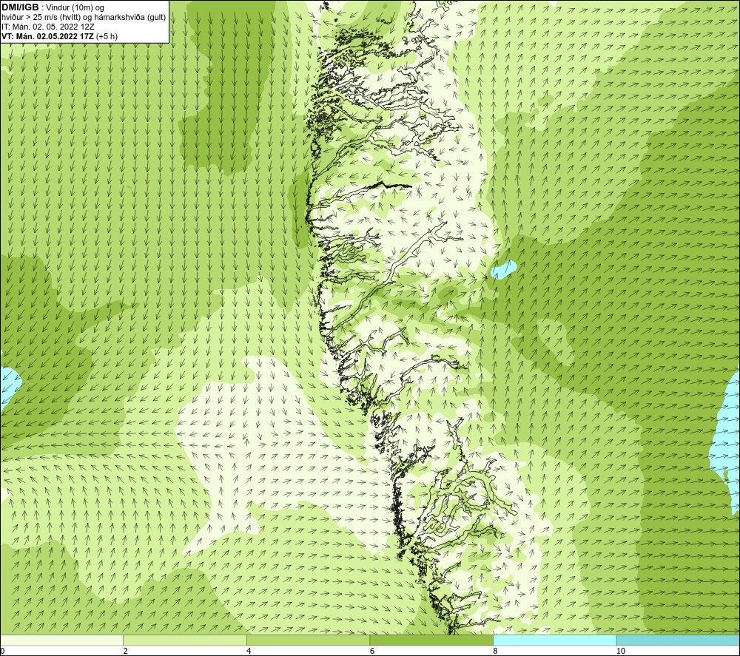This screenshot has height=656, width=740.
Task: Click the "(+5 h)" forecast offset text
Action: pos(107,35)
